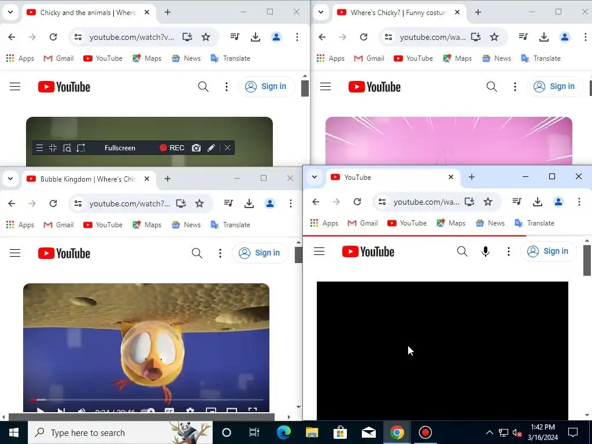Expand tab search in Funny costumes window

[321, 12]
